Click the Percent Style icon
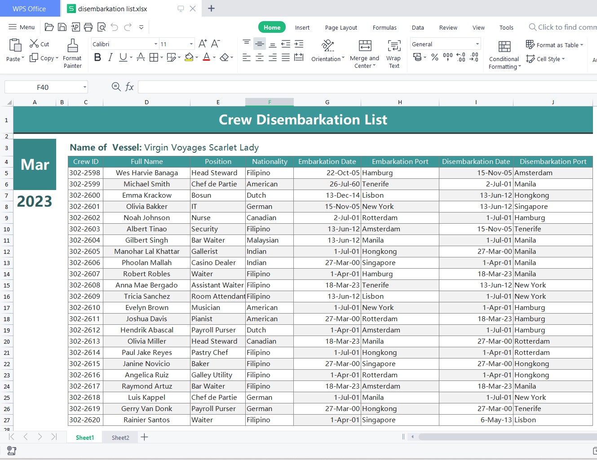Viewport: 597px width, 460px height. [x=434, y=57]
